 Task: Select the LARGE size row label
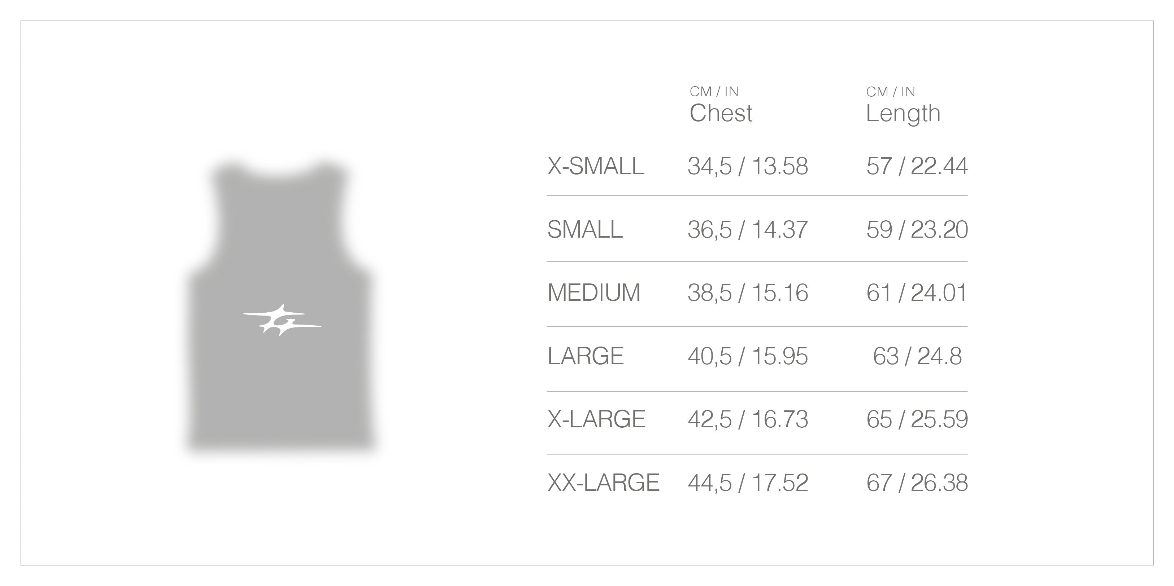click(x=585, y=356)
